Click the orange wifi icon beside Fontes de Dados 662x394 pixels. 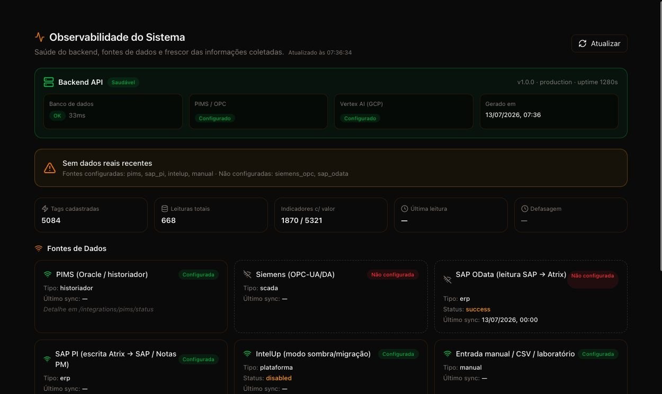pyautogui.click(x=38, y=248)
